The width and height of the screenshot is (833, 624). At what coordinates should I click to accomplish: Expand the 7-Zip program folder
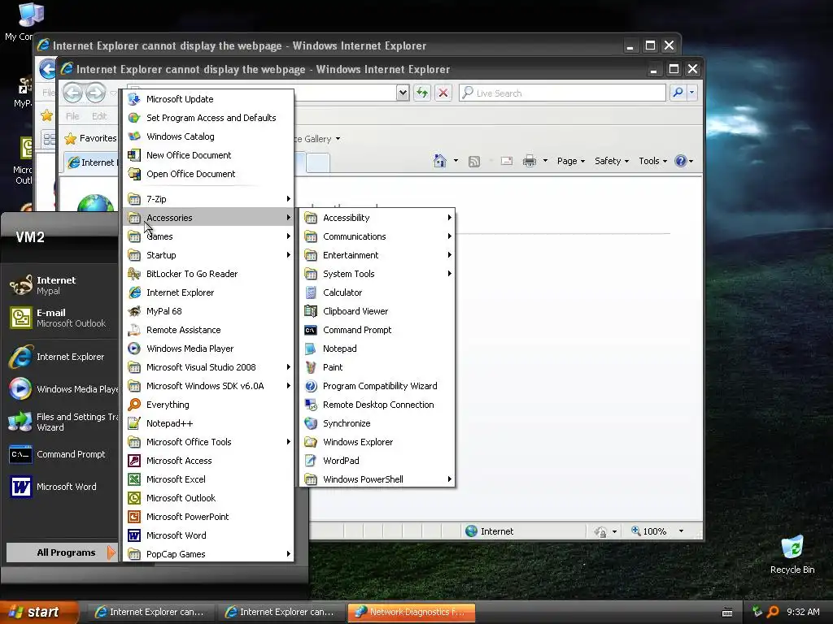208,199
